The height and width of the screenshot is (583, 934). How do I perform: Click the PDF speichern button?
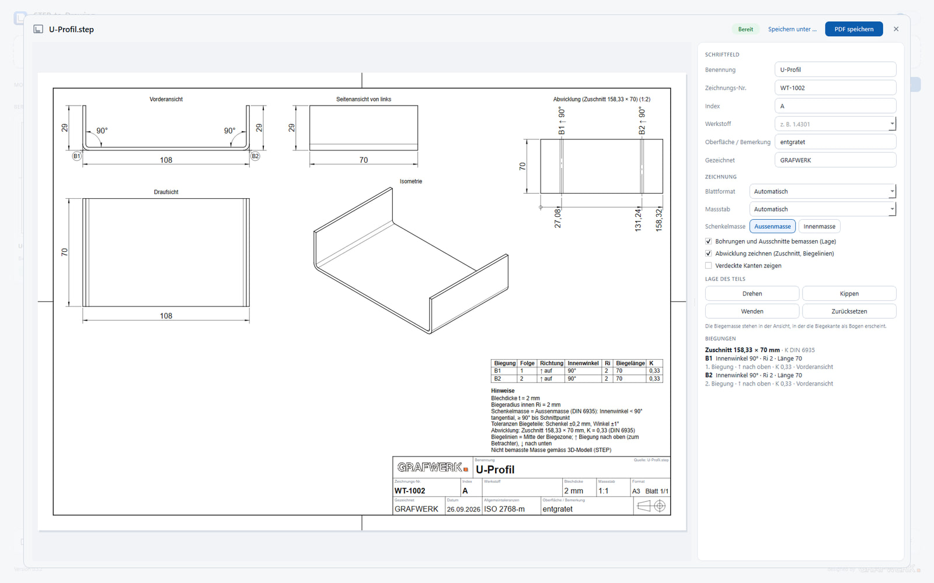[853, 29]
